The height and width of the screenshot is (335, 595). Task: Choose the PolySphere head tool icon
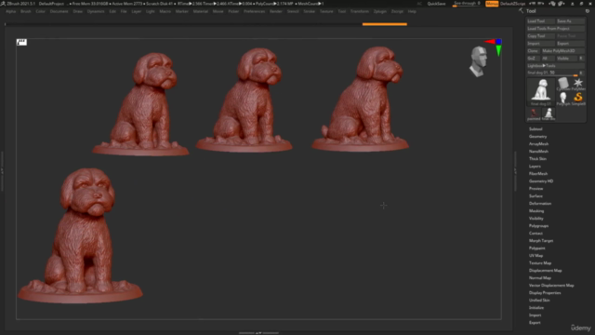(563, 99)
